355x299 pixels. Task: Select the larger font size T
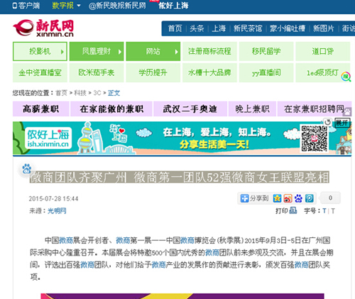click(324, 210)
